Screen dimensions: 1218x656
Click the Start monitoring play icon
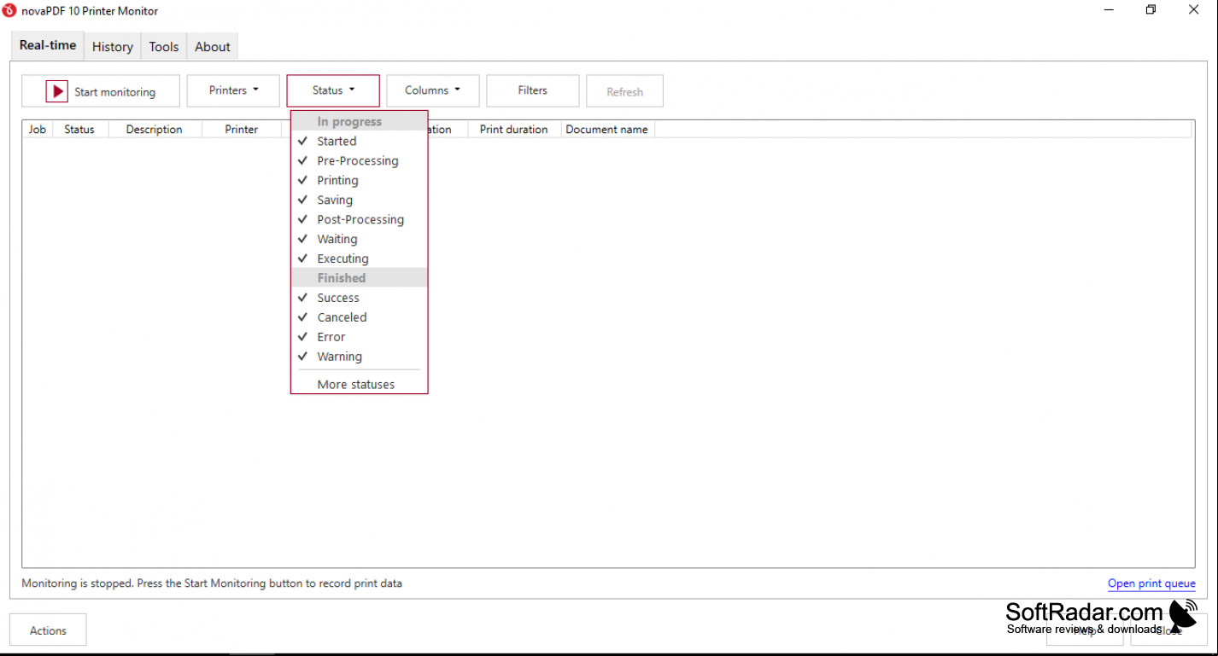coord(56,91)
